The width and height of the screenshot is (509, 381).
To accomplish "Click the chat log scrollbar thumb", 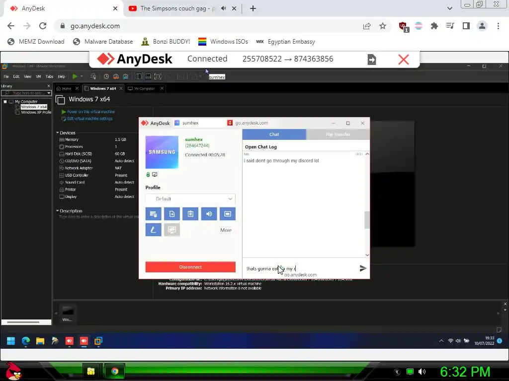I will [367, 220].
